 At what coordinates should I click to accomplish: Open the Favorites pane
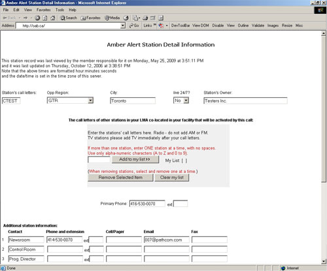tap(90, 18)
